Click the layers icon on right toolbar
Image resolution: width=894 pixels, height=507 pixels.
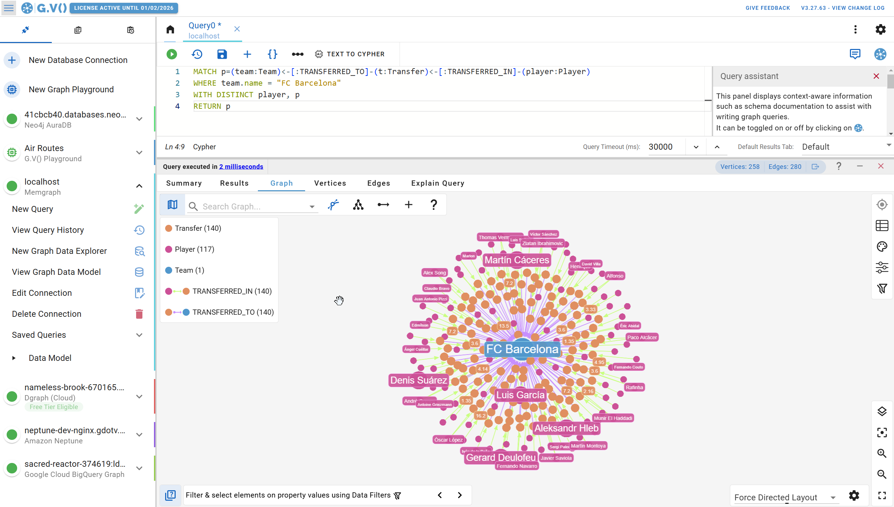click(882, 412)
